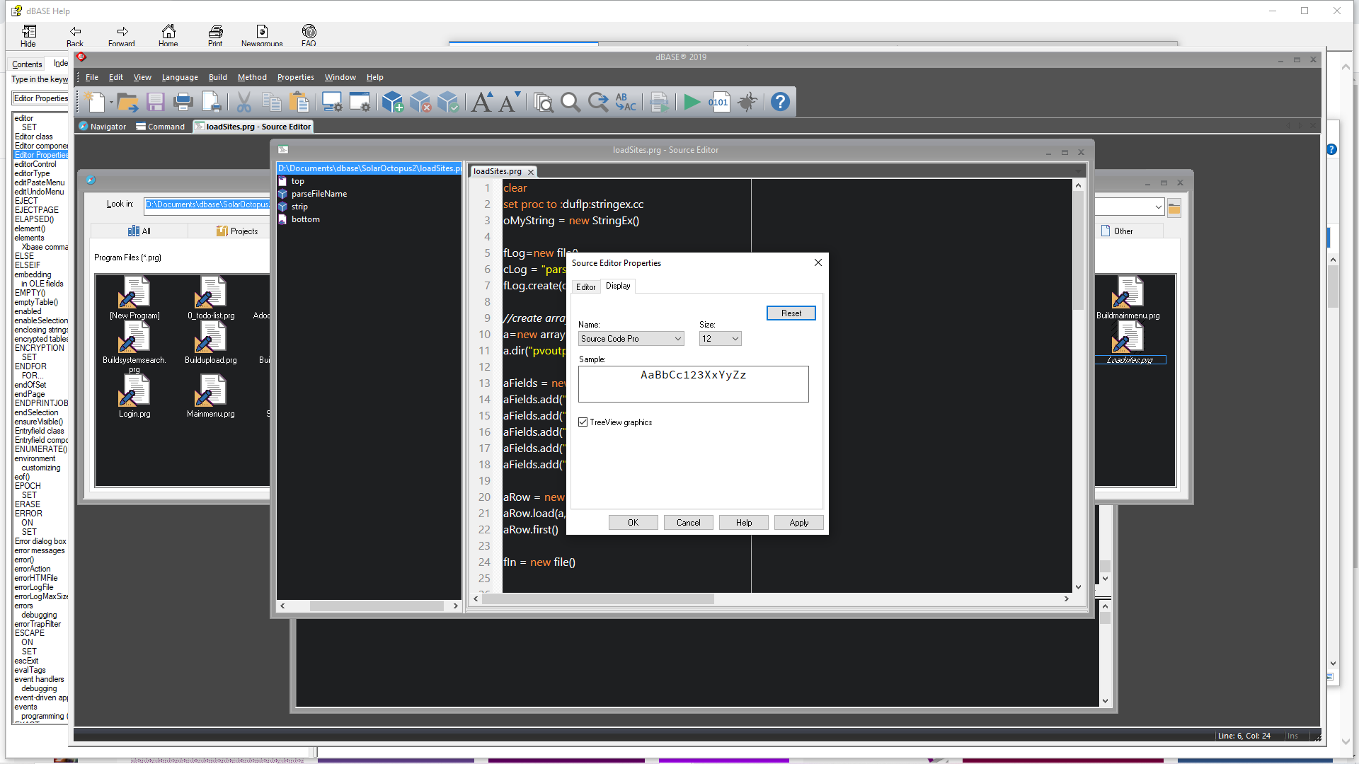Click the Run program play icon
1359x764 pixels.
(x=692, y=103)
